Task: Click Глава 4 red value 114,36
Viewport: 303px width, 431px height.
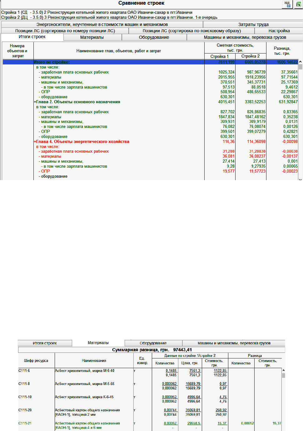Action: point(229,142)
